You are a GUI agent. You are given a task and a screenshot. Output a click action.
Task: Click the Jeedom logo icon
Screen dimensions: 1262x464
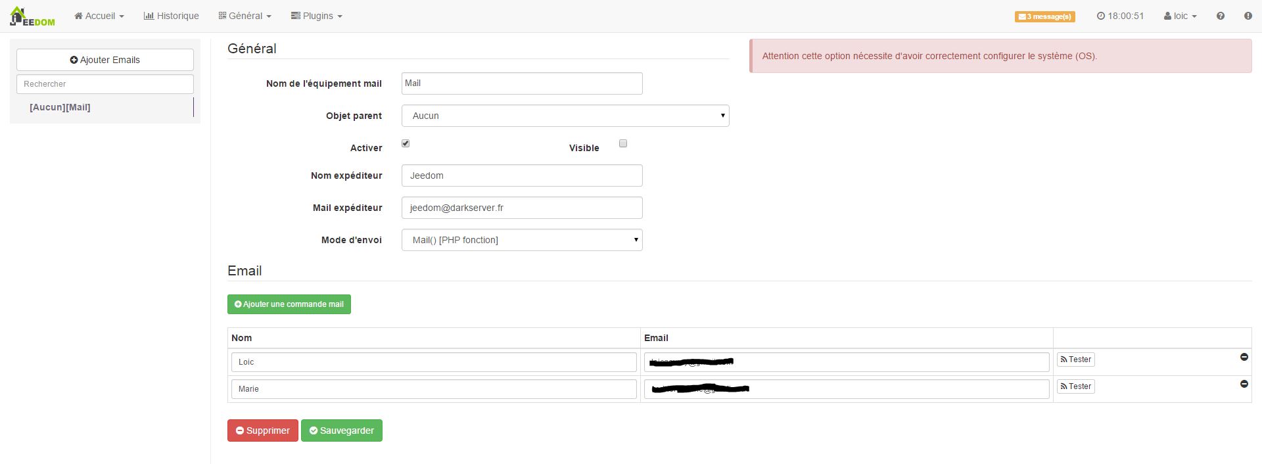(32, 16)
